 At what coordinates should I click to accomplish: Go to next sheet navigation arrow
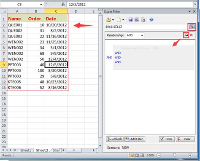pyautogui.click(x=11, y=150)
